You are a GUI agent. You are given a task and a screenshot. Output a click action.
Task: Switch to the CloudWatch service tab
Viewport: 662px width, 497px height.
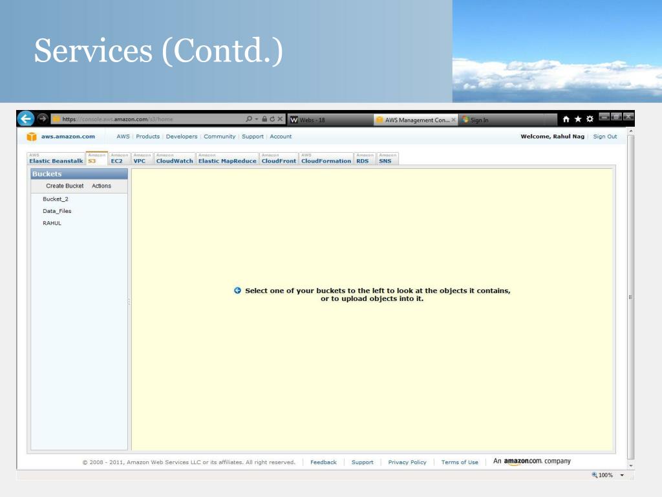click(x=175, y=159)
